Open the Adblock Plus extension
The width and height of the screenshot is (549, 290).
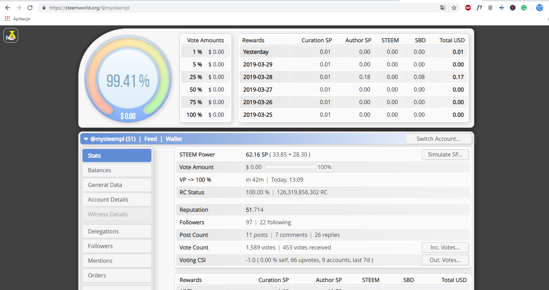click(468, 8)
